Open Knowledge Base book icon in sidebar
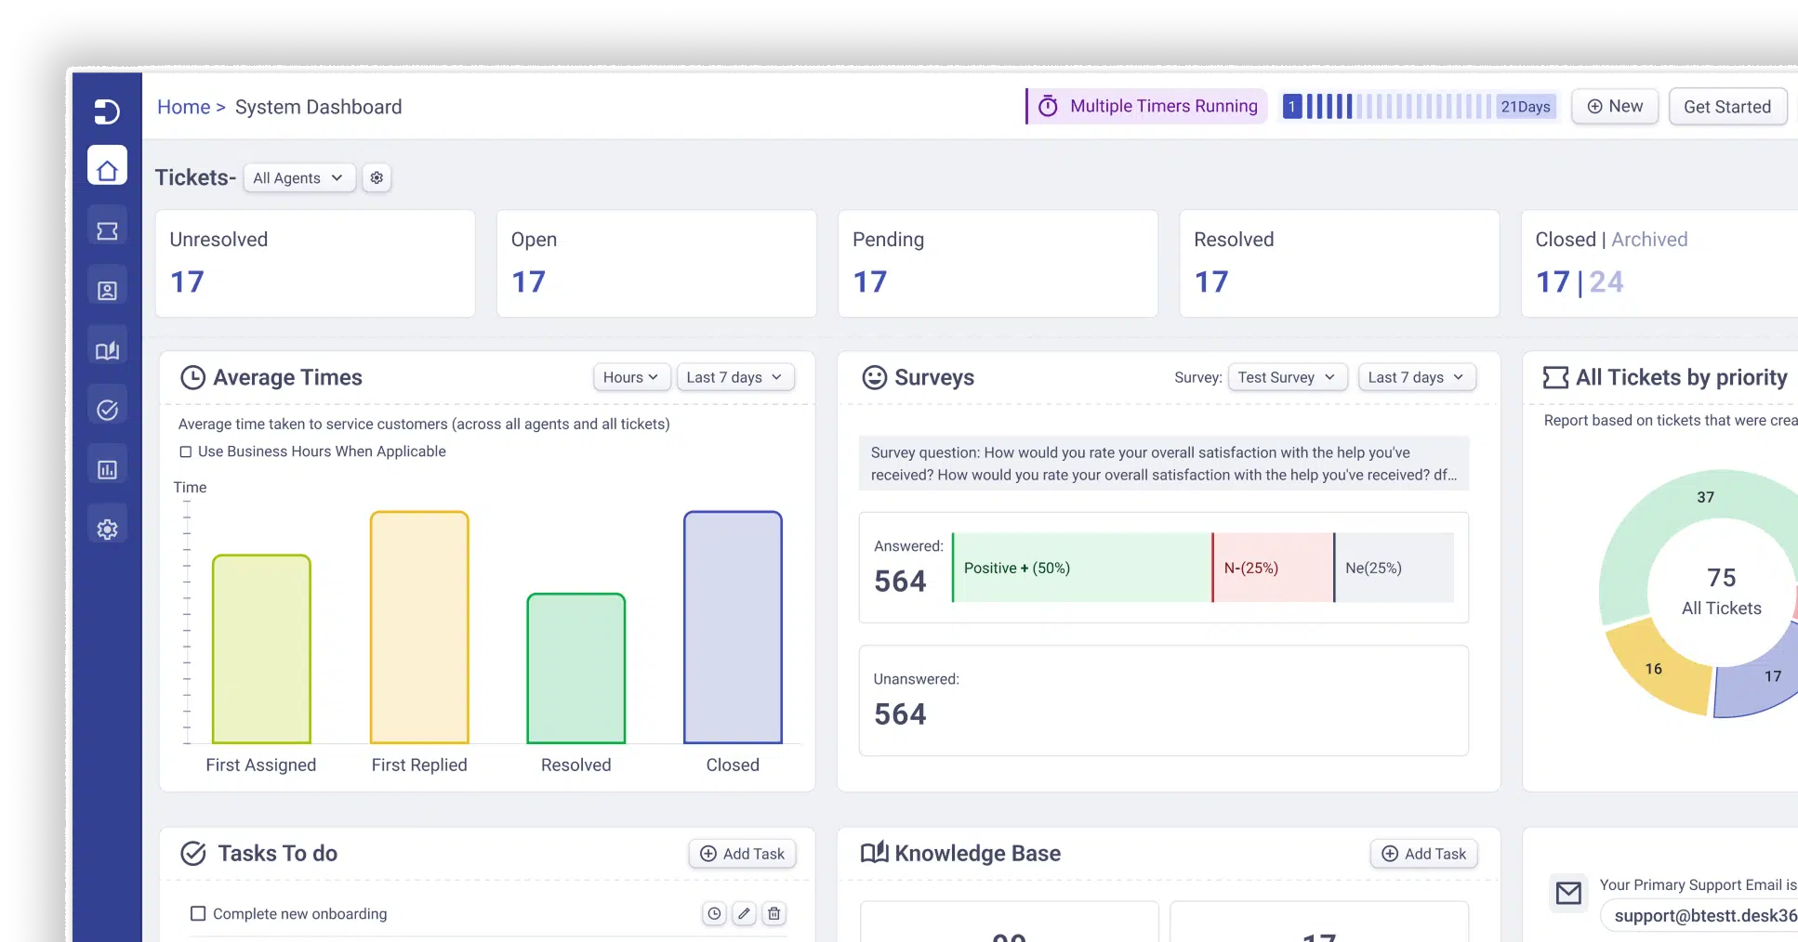Viewport: 1798px width, 942px height. [107, 350]
